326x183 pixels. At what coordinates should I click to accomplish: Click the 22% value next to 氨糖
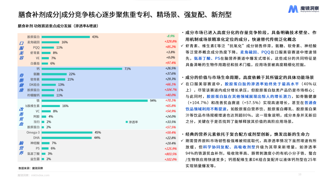pyautogui.click(x=72, y=74)
